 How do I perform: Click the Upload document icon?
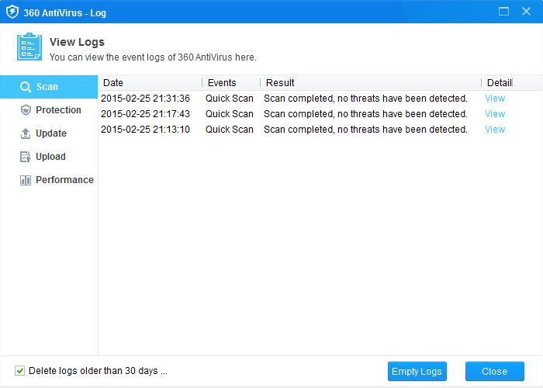click(x=26, y=157)
